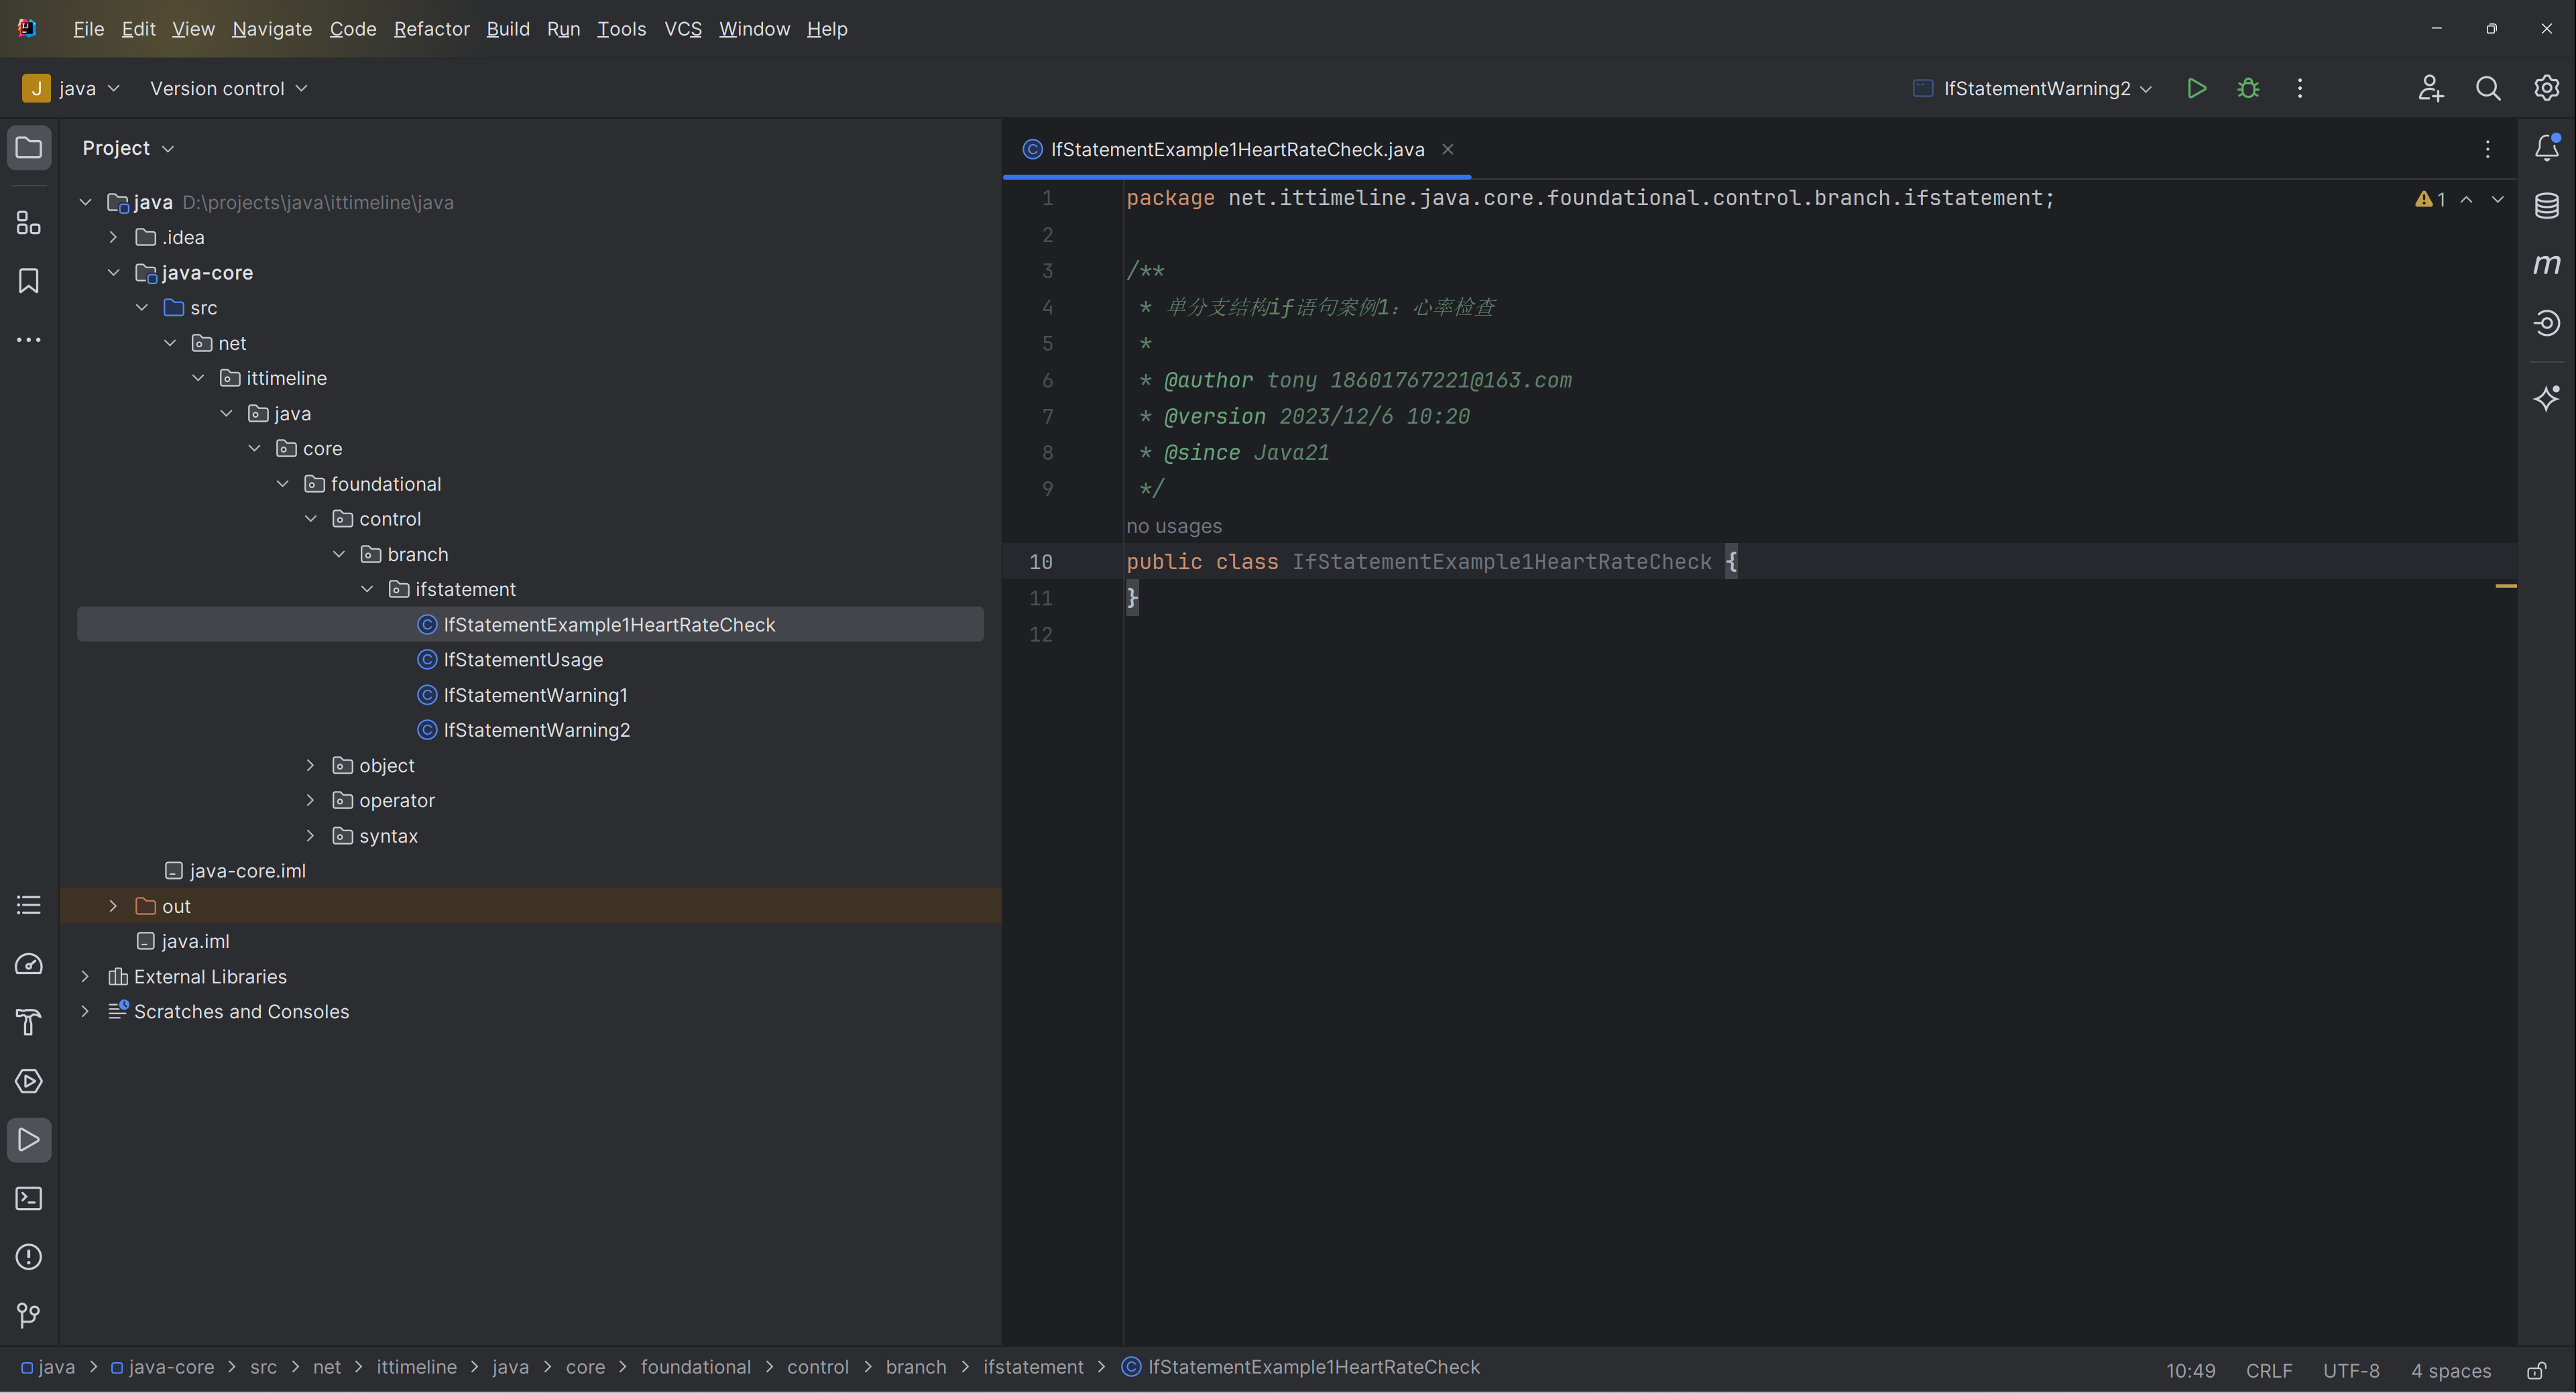Open the Structure tool window icon
The height and width of the screenshot is (1393, 2576).
point(29,222)
